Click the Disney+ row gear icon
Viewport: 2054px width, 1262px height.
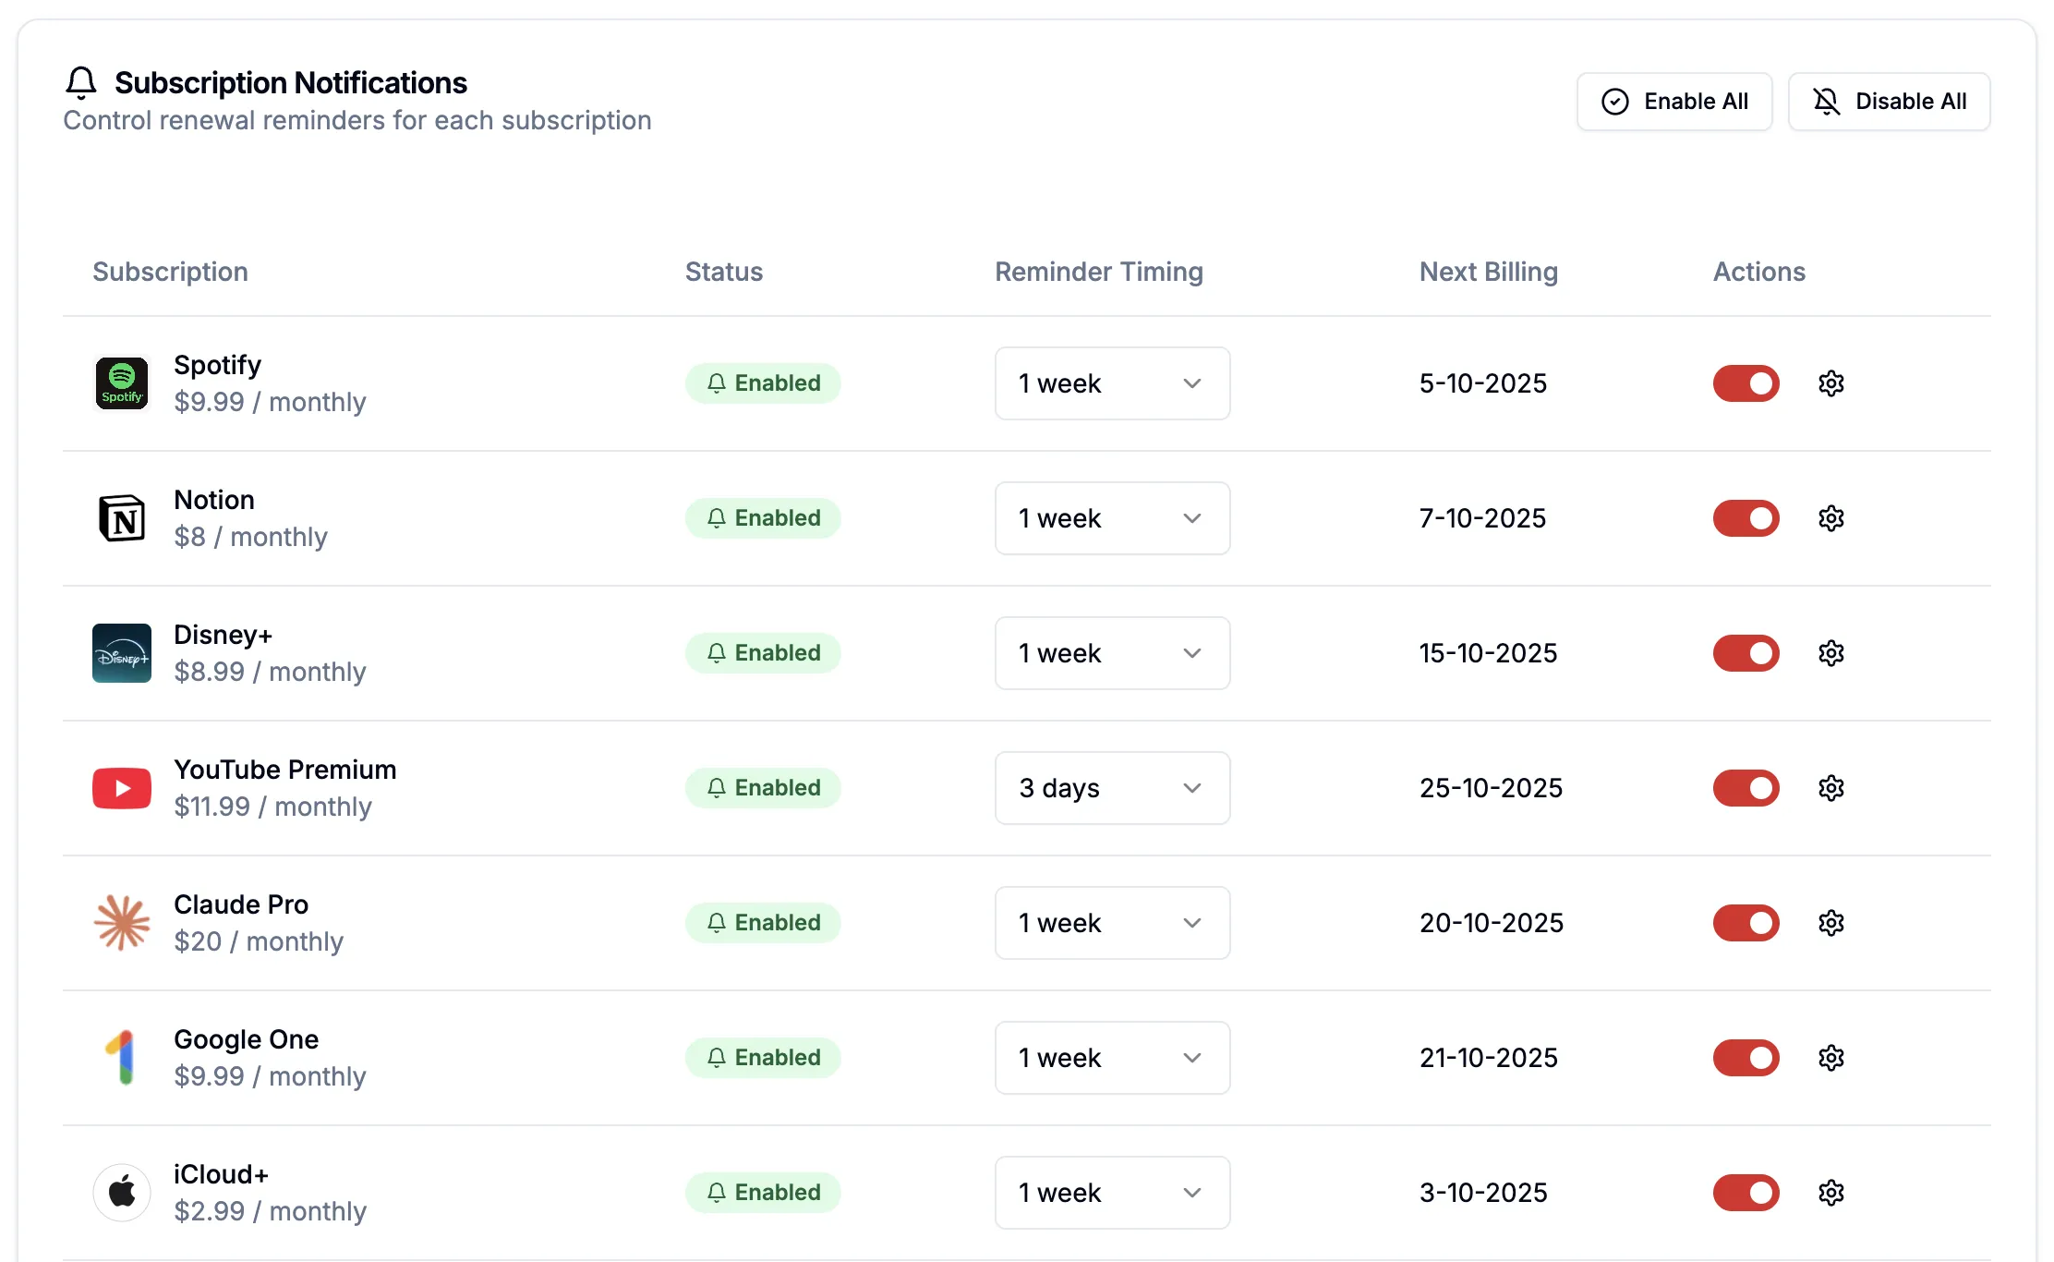pyautogui.click(x=1830, y=653)
